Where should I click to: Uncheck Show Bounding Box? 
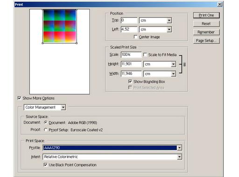click(130, 81)
